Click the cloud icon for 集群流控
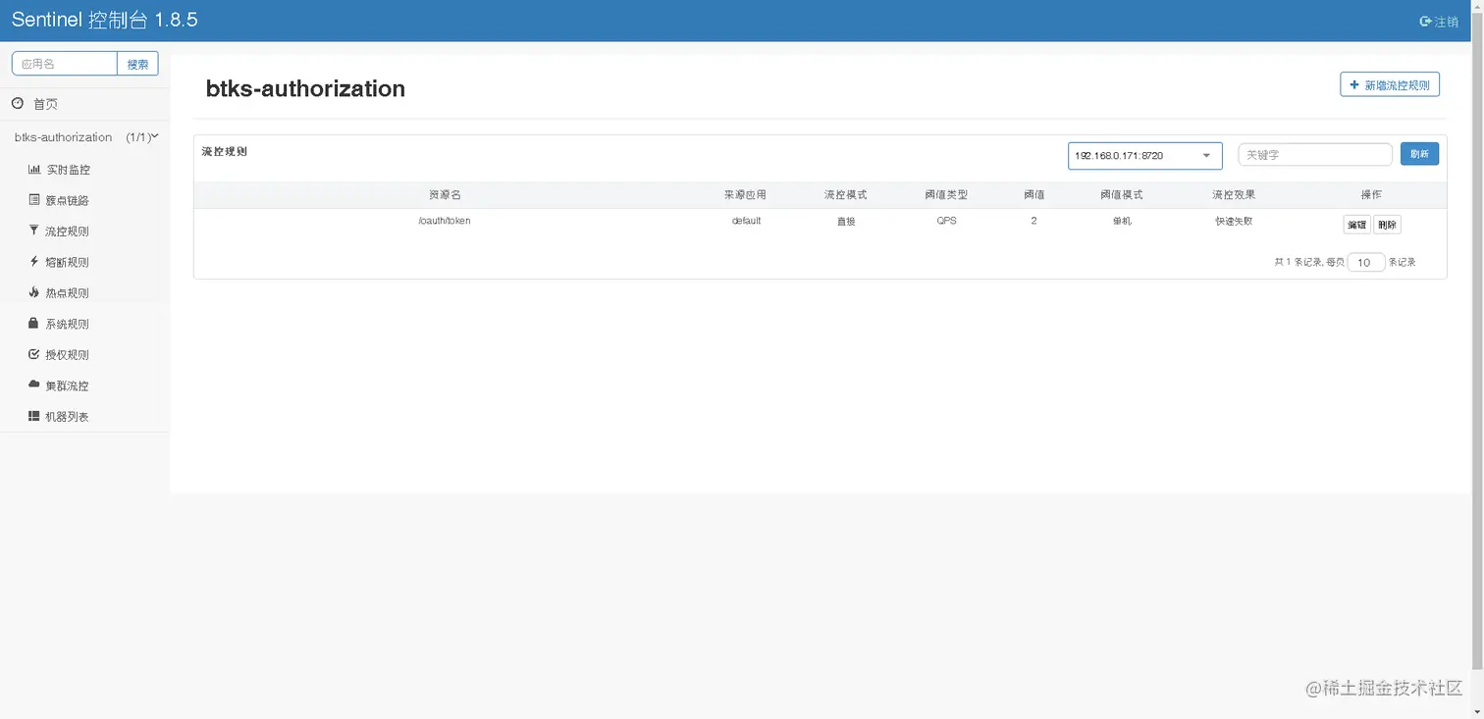 click(34, 385)
